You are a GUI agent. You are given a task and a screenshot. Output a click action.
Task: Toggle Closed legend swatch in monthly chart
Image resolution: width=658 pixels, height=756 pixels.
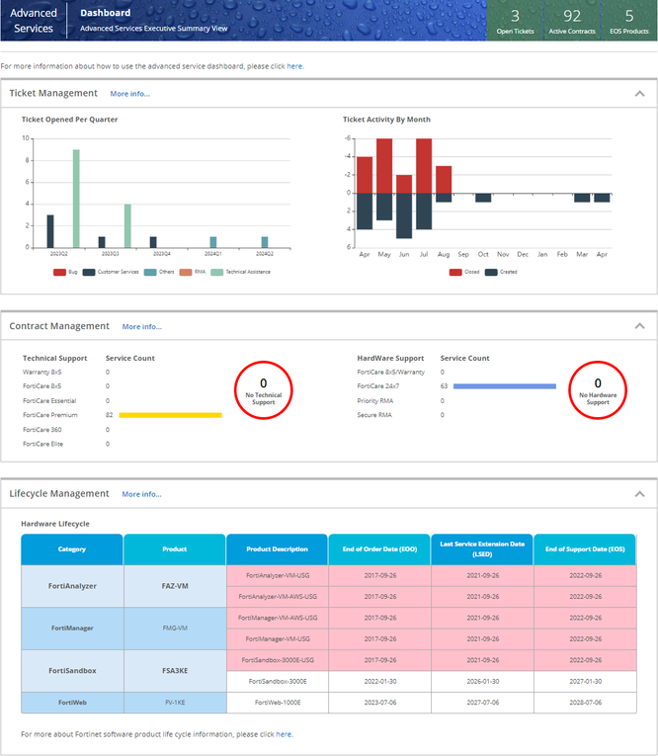(x=455, y=273)
